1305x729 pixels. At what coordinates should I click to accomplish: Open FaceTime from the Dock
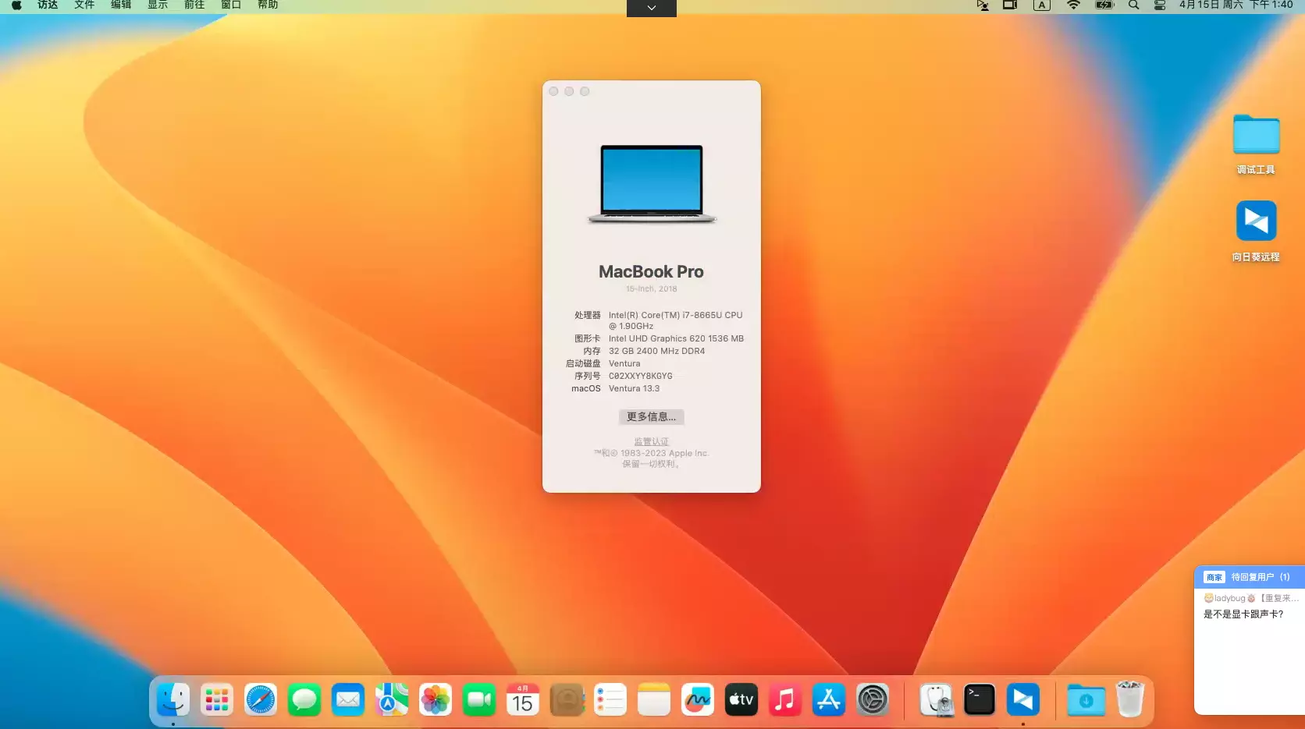click(478, 699)
